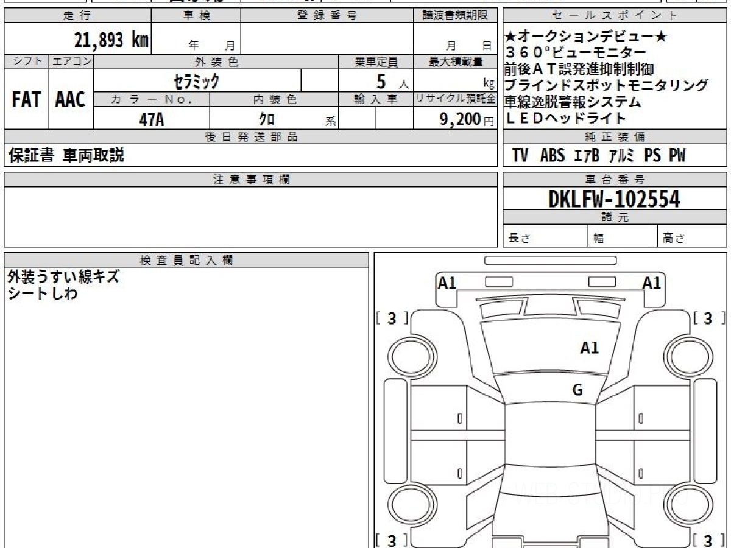Screen dimensions: 731x548
Task: Select the 譲渡書類期限 header
Action: (455, 16)
